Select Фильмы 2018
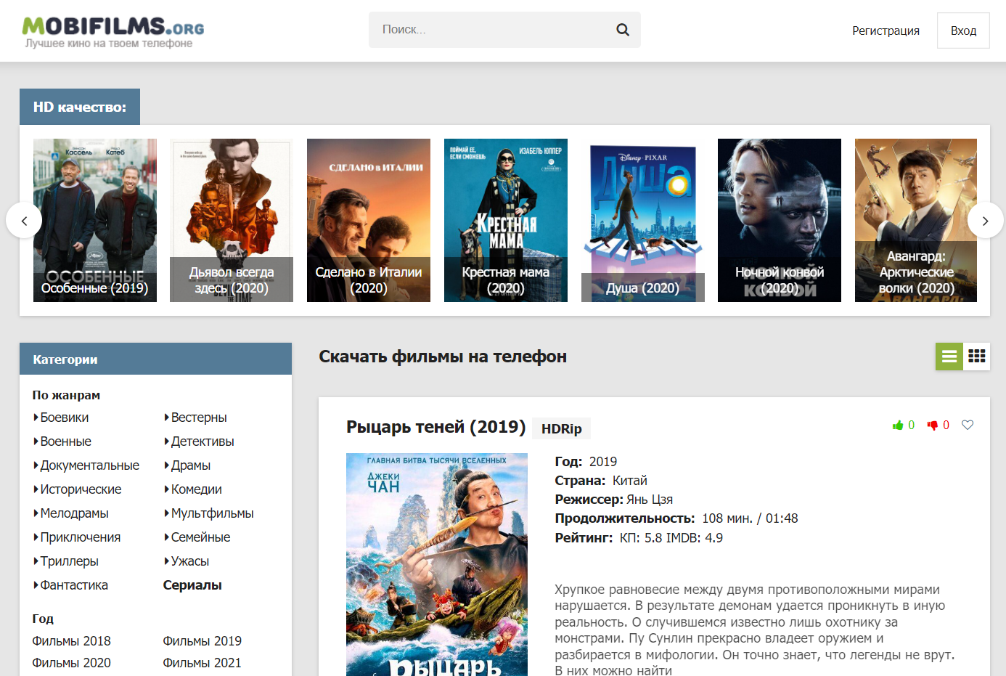 click(x=71, y=641)
